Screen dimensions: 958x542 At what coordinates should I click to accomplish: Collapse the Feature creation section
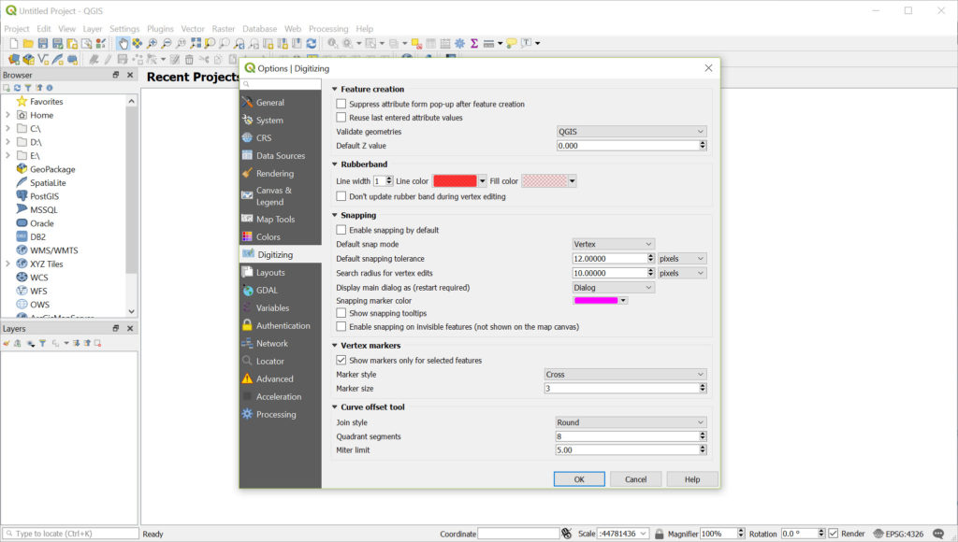tap(335, 89)
